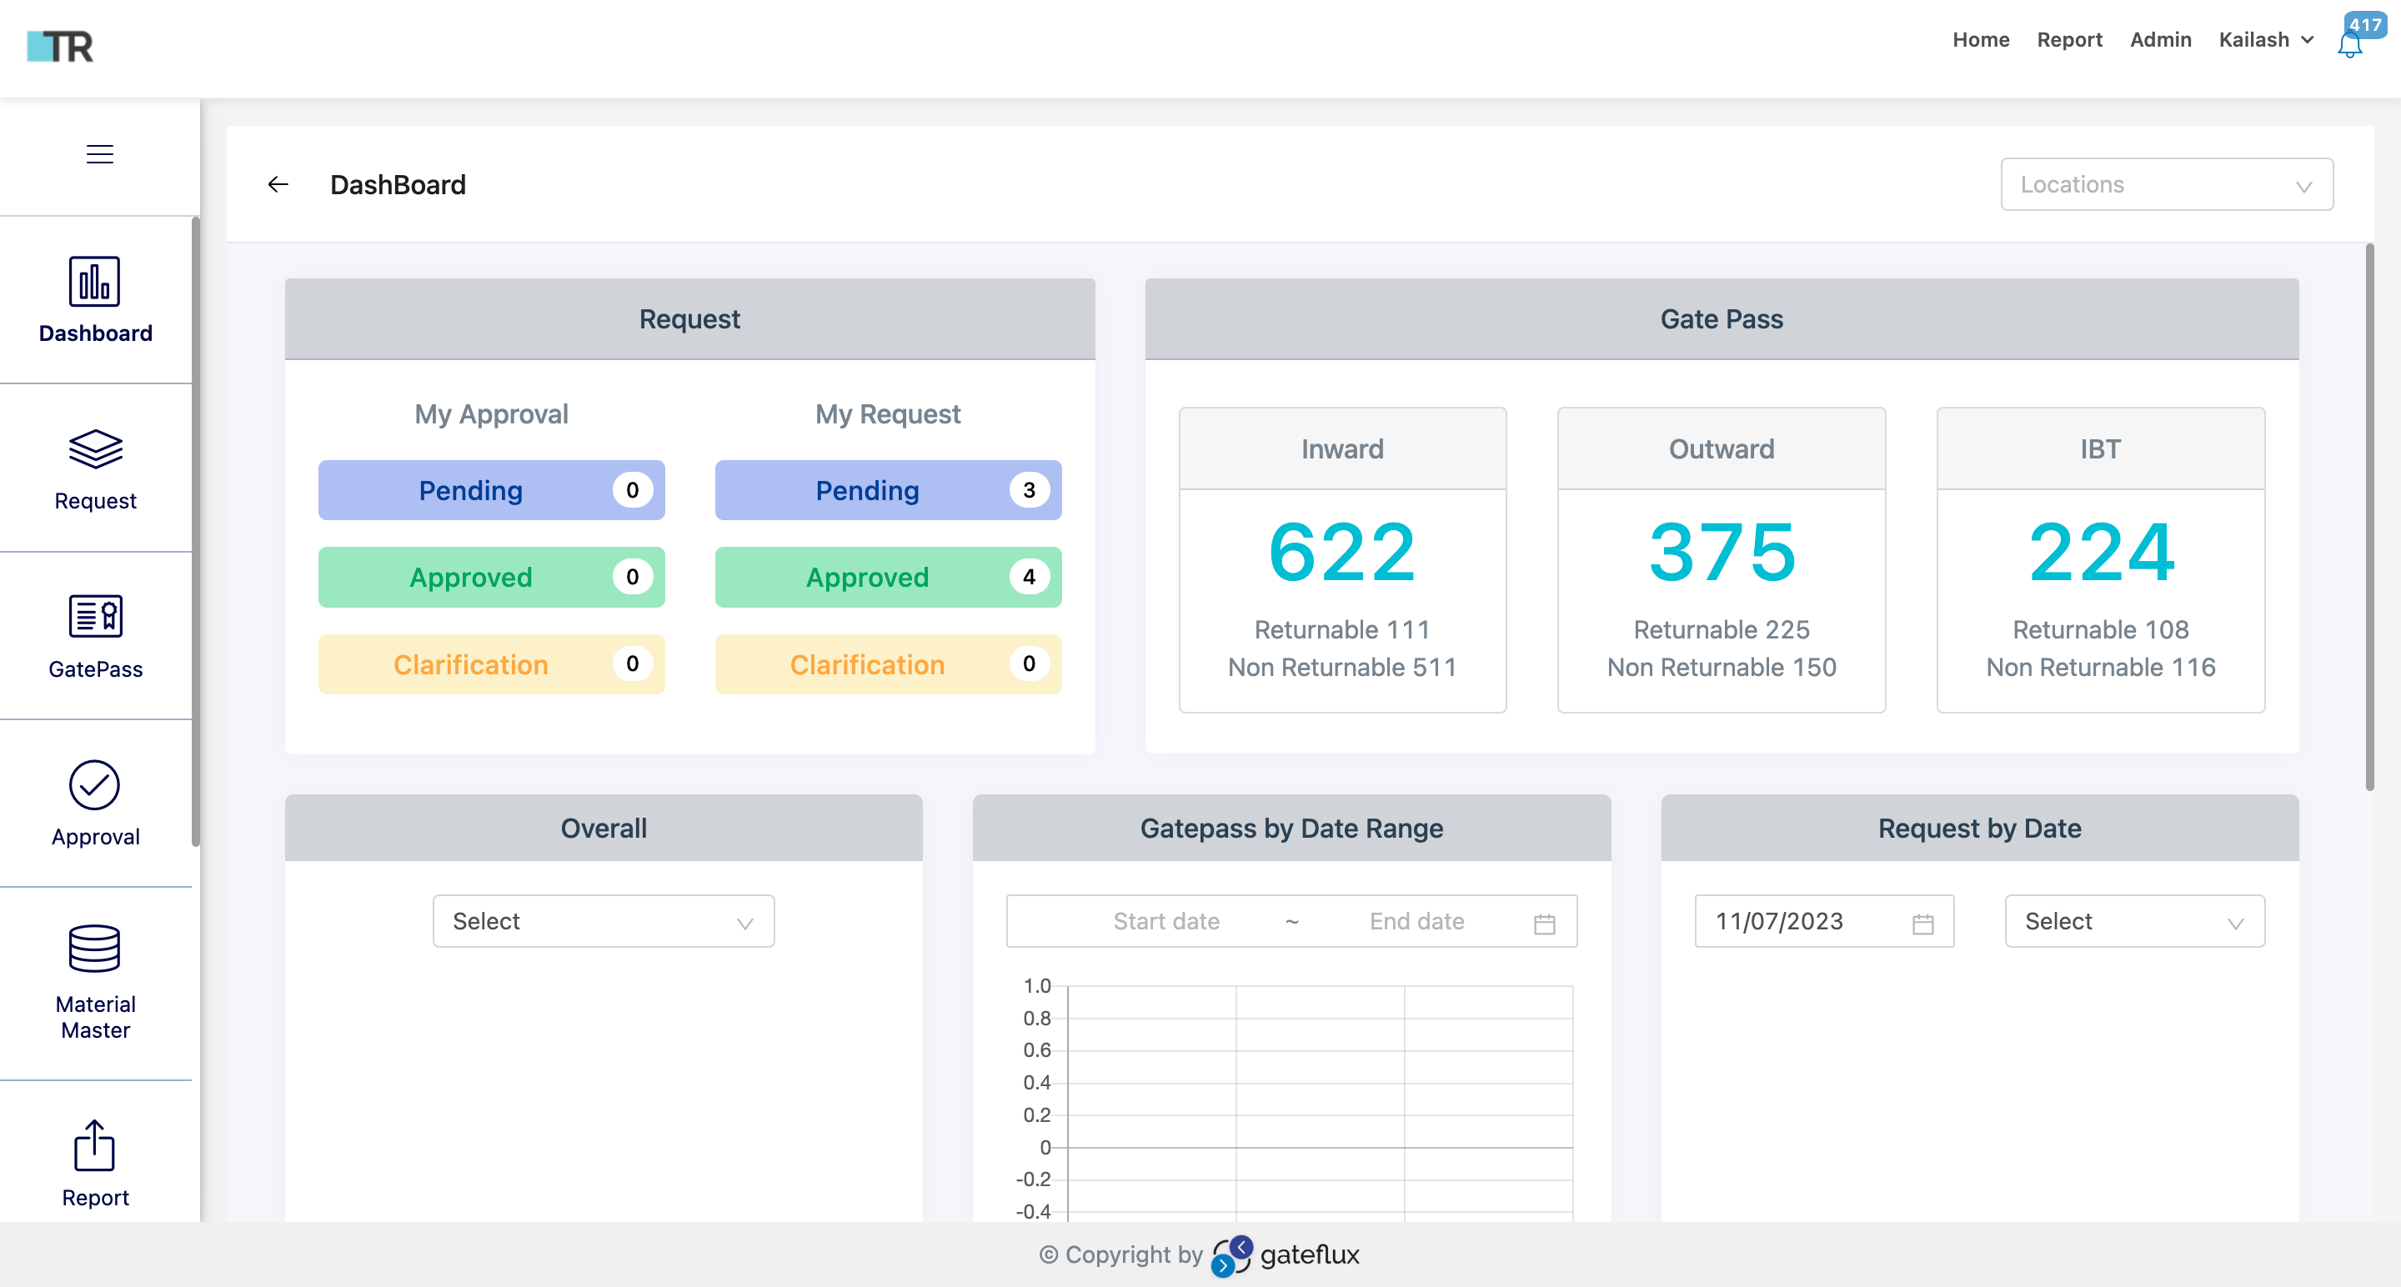Image resolution: width=2401 pixels, height=1287 pixels.
Task: Click the TR logo
Action: (62, 47)
